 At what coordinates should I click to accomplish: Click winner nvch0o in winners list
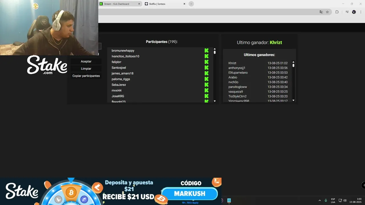point(233,82)
